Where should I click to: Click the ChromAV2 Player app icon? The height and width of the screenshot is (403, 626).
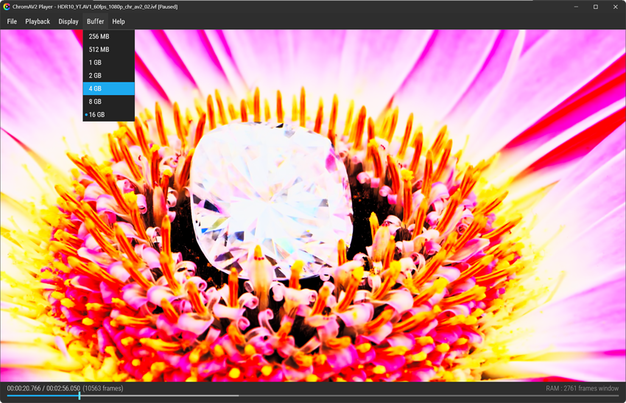click(x=7, y=7)
